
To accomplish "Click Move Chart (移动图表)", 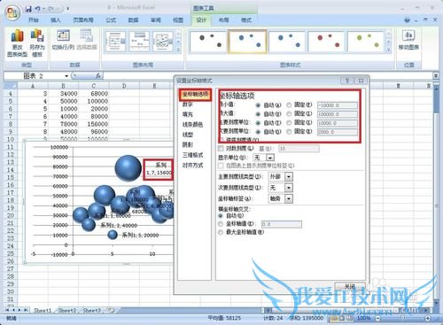I will click(x=408, y=40).
